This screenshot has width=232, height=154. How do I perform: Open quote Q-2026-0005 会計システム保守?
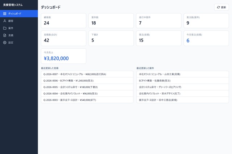pos(87,87)
